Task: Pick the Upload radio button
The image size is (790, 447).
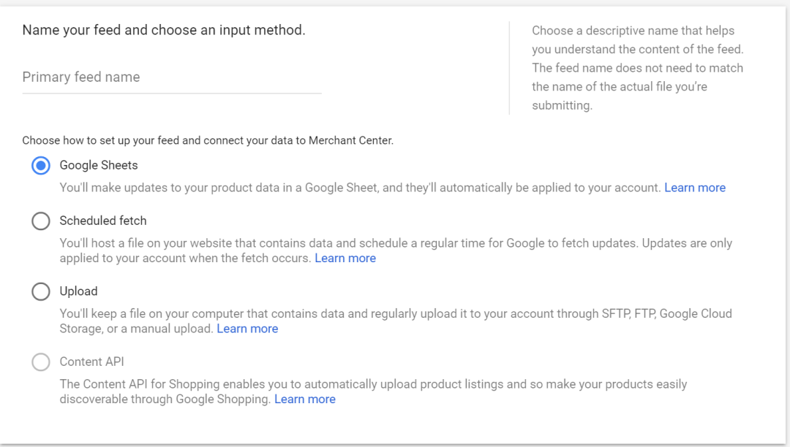Action: (x=41, y=291)
